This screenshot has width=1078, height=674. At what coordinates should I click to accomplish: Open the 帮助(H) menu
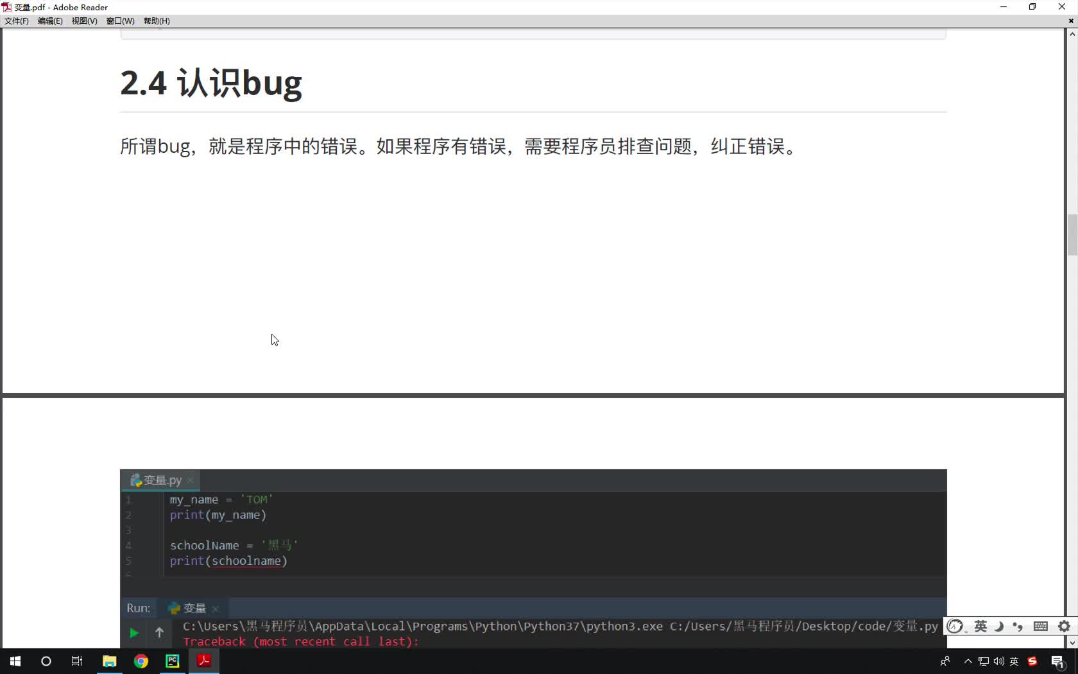coord(157,21)
